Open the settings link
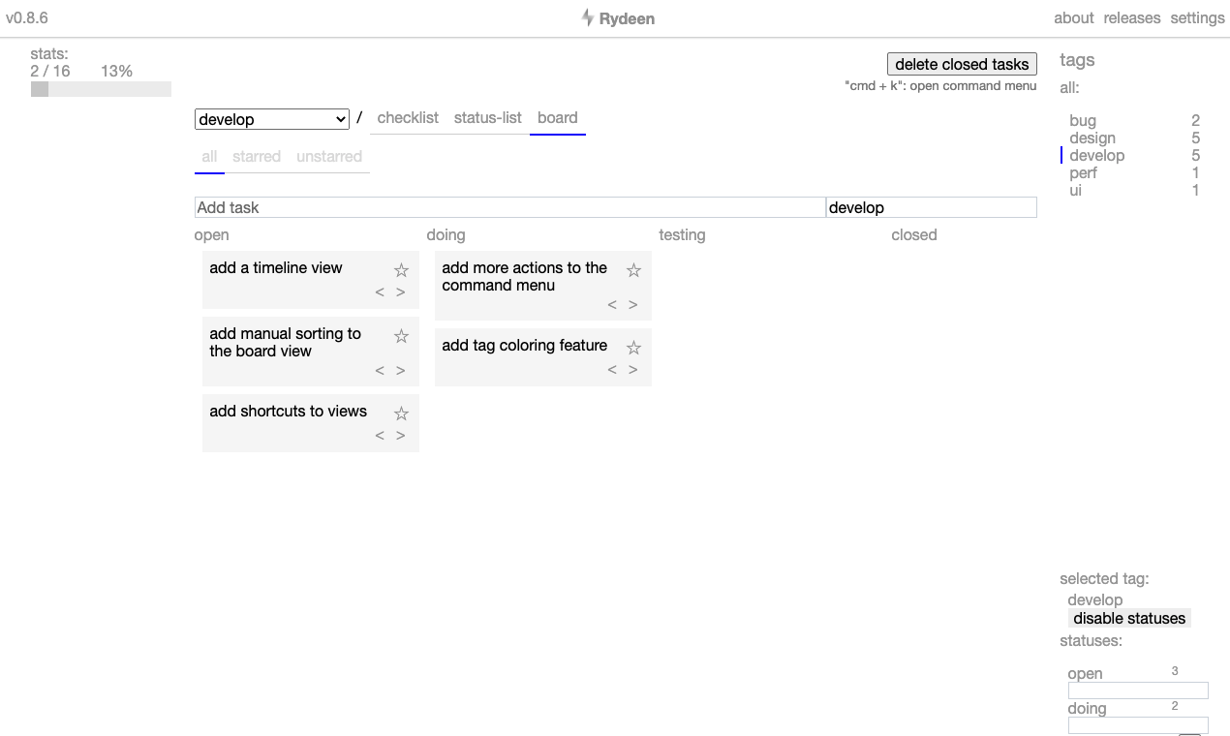The width and height of the screenshot is (1230, 736). 1197,17
